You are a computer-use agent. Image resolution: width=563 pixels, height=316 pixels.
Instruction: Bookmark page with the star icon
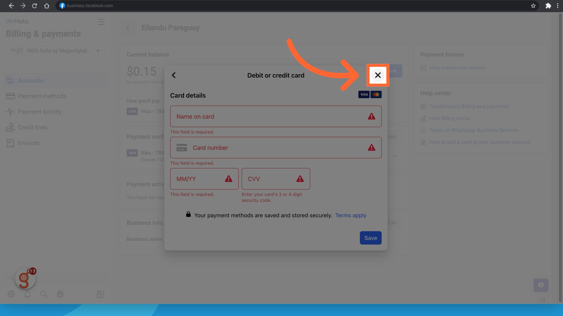[x=533, y=6]
